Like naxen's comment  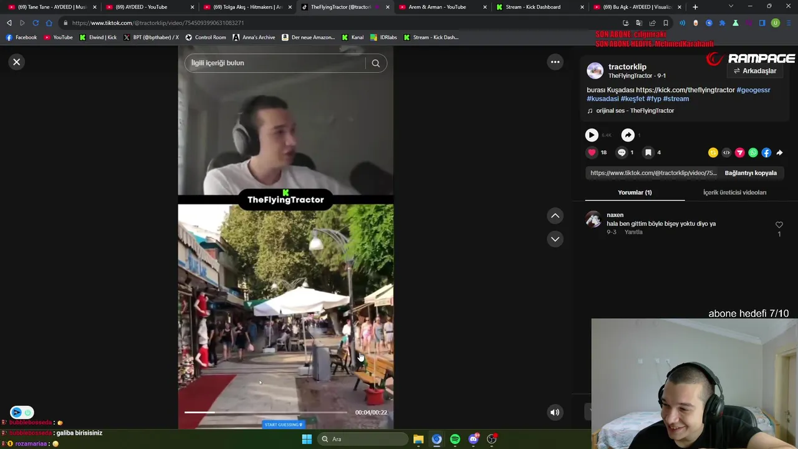click(779, 225)
